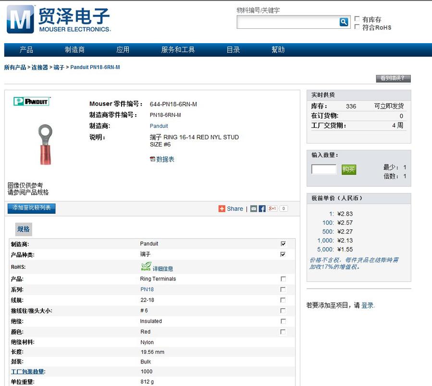Click the Google +1 button

coord(272,208)
